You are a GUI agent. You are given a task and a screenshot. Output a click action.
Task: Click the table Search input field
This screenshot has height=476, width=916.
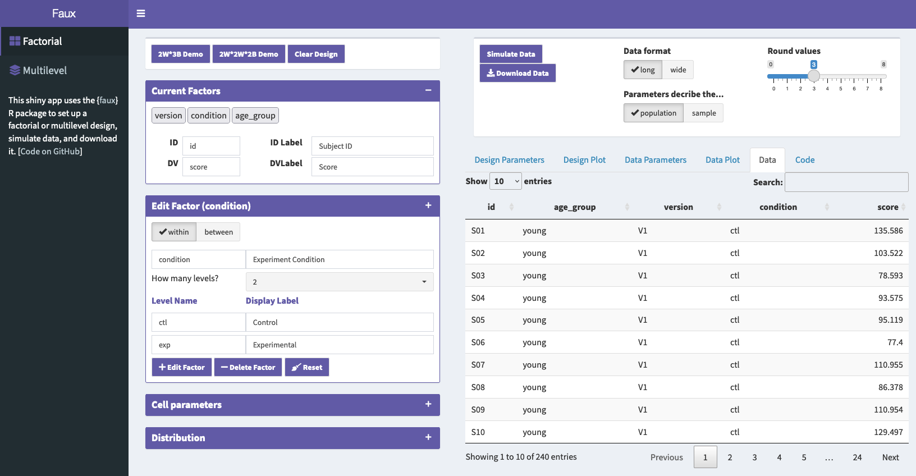[846, 182]
